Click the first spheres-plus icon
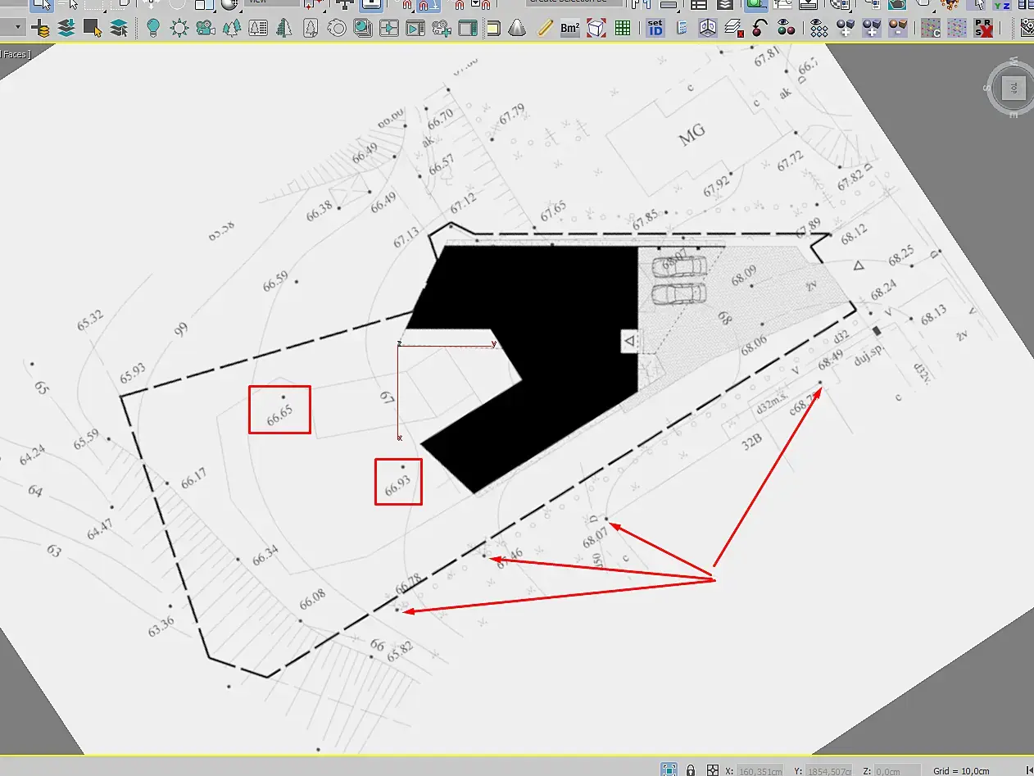 tap(846, 29)
